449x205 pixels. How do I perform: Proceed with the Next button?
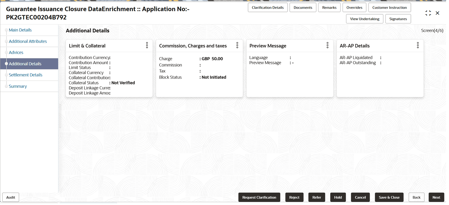[x=436, y=197]
